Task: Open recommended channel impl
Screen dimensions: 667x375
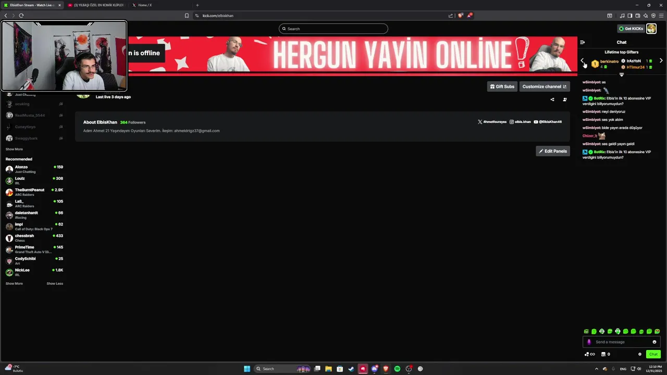Action: pyautogui.click(x=34, y=227)
